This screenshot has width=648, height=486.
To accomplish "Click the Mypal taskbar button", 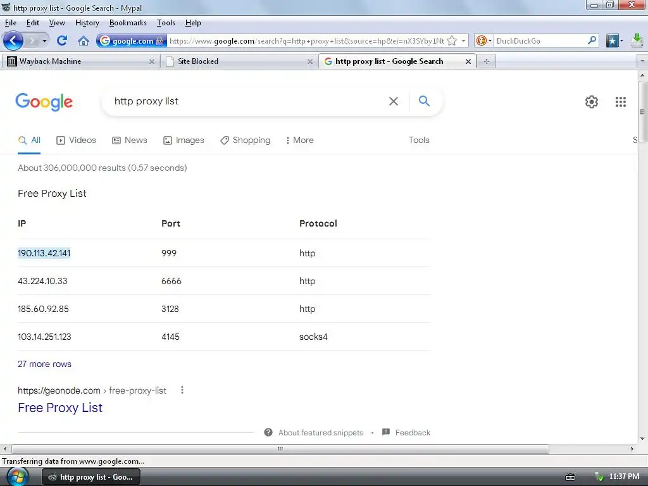I will tap(91, 477).
